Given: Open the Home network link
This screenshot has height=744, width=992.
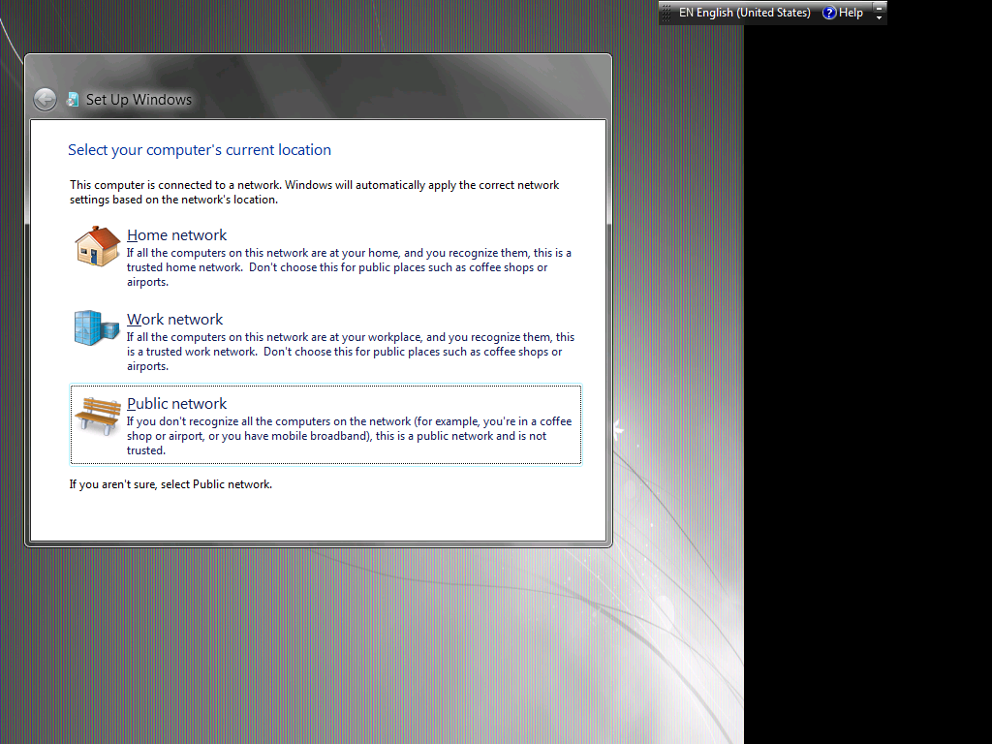Looking at the screenshot, I should (x=176, y=234).
